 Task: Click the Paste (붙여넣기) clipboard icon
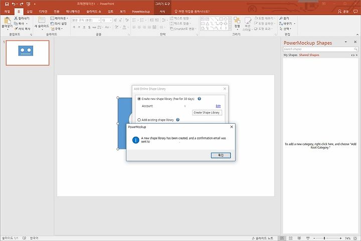[x=7, y=21]
